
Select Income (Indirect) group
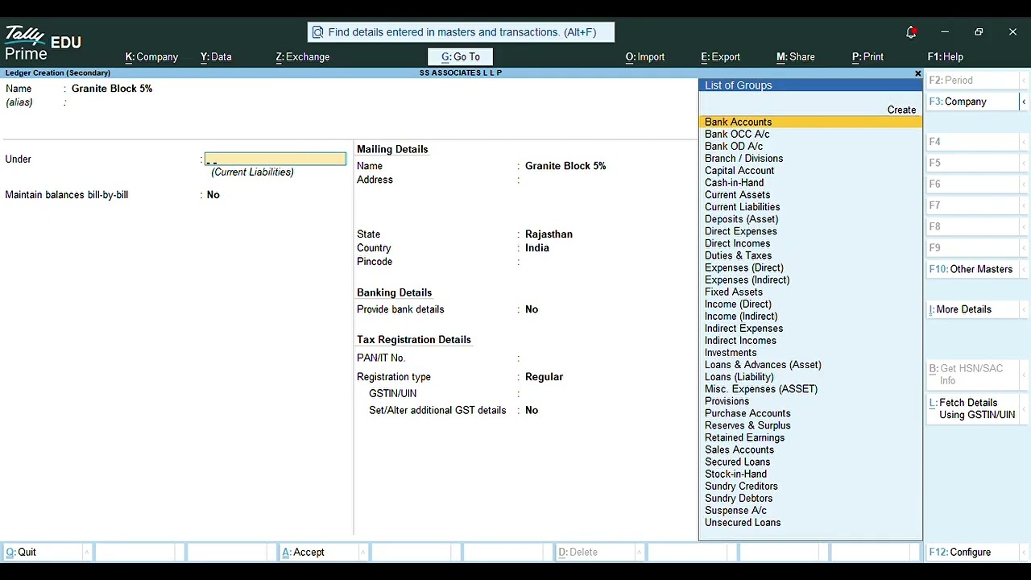tap(810, 317)
